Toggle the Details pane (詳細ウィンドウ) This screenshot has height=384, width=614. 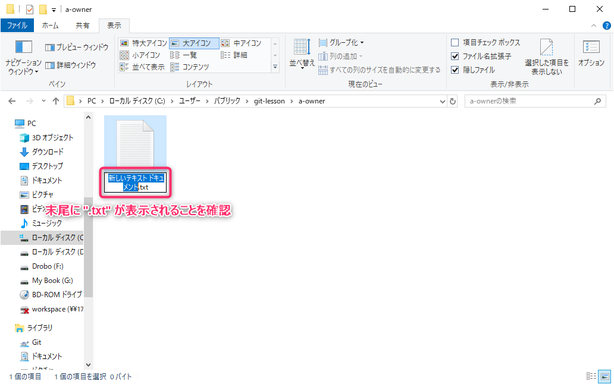click(x=70, y=65)
